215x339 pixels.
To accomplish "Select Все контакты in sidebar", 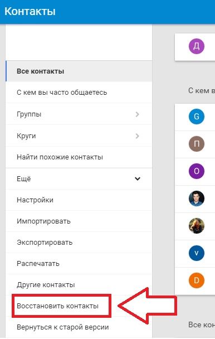I will click(79, 71).
